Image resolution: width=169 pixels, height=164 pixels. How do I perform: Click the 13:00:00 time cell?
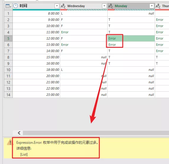[36, 45]
